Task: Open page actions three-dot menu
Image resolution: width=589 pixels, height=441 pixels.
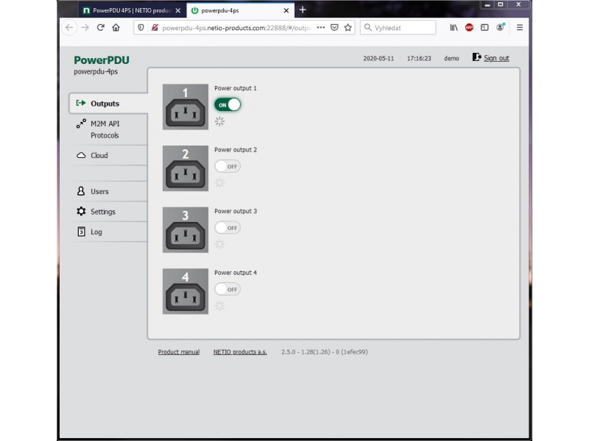Action: pos(321,27)
